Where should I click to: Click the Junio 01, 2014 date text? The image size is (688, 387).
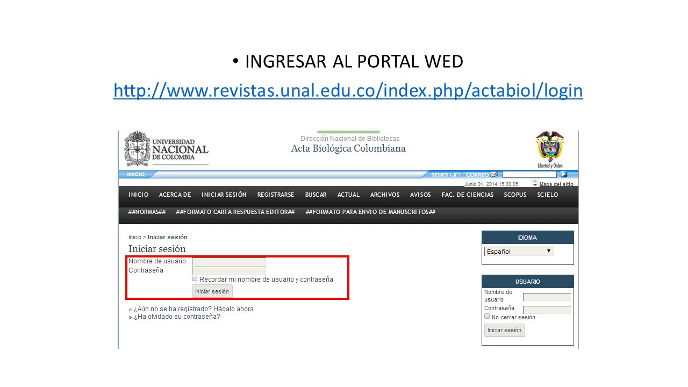tap(491, 184)
